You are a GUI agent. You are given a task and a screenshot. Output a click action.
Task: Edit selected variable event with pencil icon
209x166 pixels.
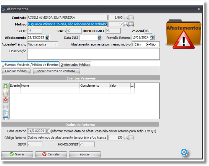pos(6,93)
